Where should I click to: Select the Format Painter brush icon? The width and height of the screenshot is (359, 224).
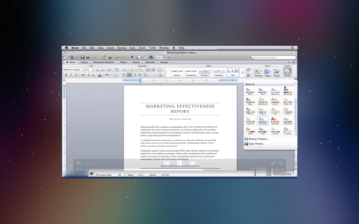pyautogui.click(x=110, y=57)
